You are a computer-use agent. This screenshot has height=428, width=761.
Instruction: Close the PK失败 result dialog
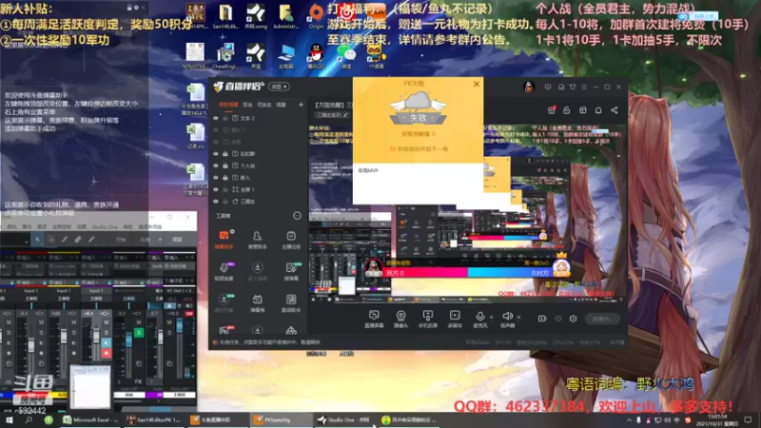477,84
